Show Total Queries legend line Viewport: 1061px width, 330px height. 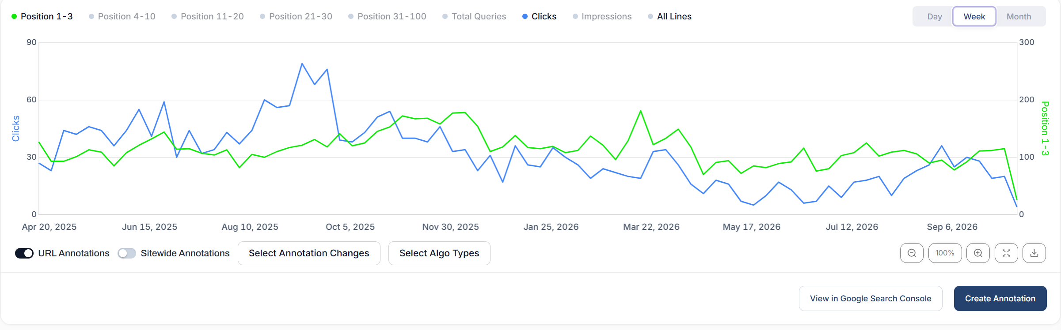pos(475,16)
